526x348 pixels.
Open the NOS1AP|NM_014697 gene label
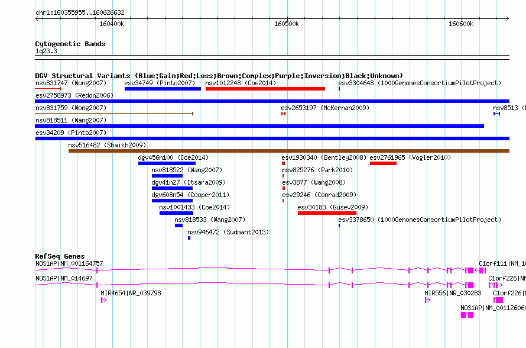(x=64, y=279)
